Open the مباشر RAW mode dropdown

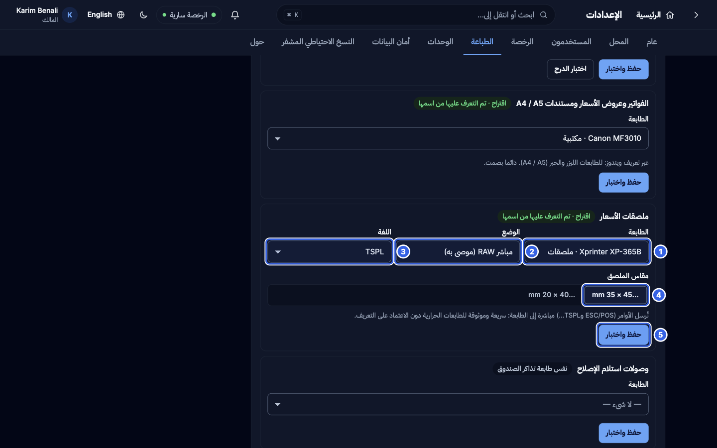coord(458,252)
